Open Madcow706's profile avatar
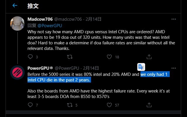Image resolution: width=187 pixels, height=117 pixels. (x=17, y=23)
